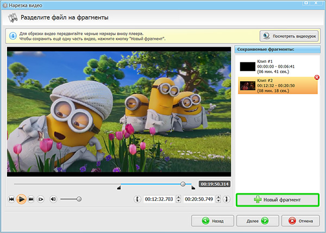The image size is (326, 233).
Task: Go back with Назад button
Action: (212, 221)
